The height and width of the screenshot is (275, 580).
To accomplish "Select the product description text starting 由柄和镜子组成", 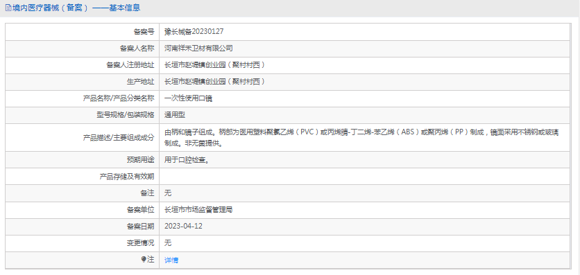I will 361,138.
